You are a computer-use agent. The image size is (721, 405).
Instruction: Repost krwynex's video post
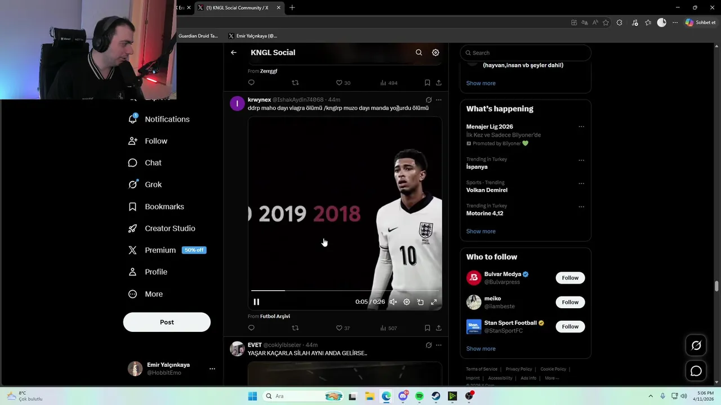click(295, 328)
